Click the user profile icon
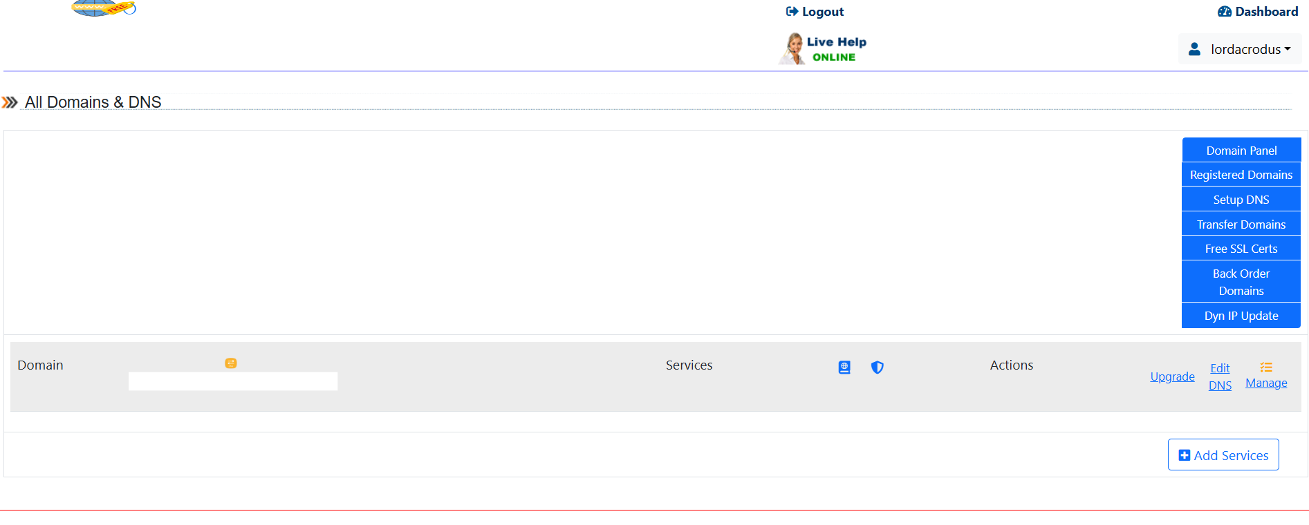The width and height of the screenshot is (1309, 525). point(1194,49)
